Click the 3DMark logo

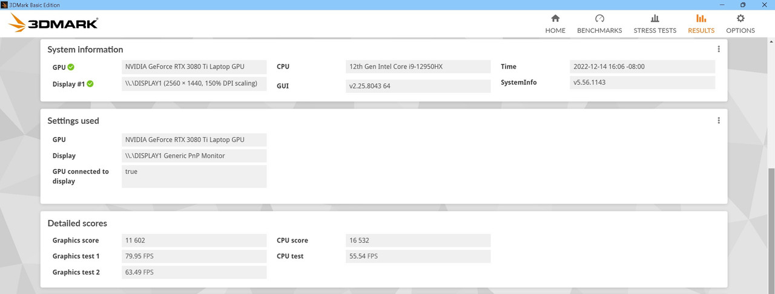click(53, 24)
